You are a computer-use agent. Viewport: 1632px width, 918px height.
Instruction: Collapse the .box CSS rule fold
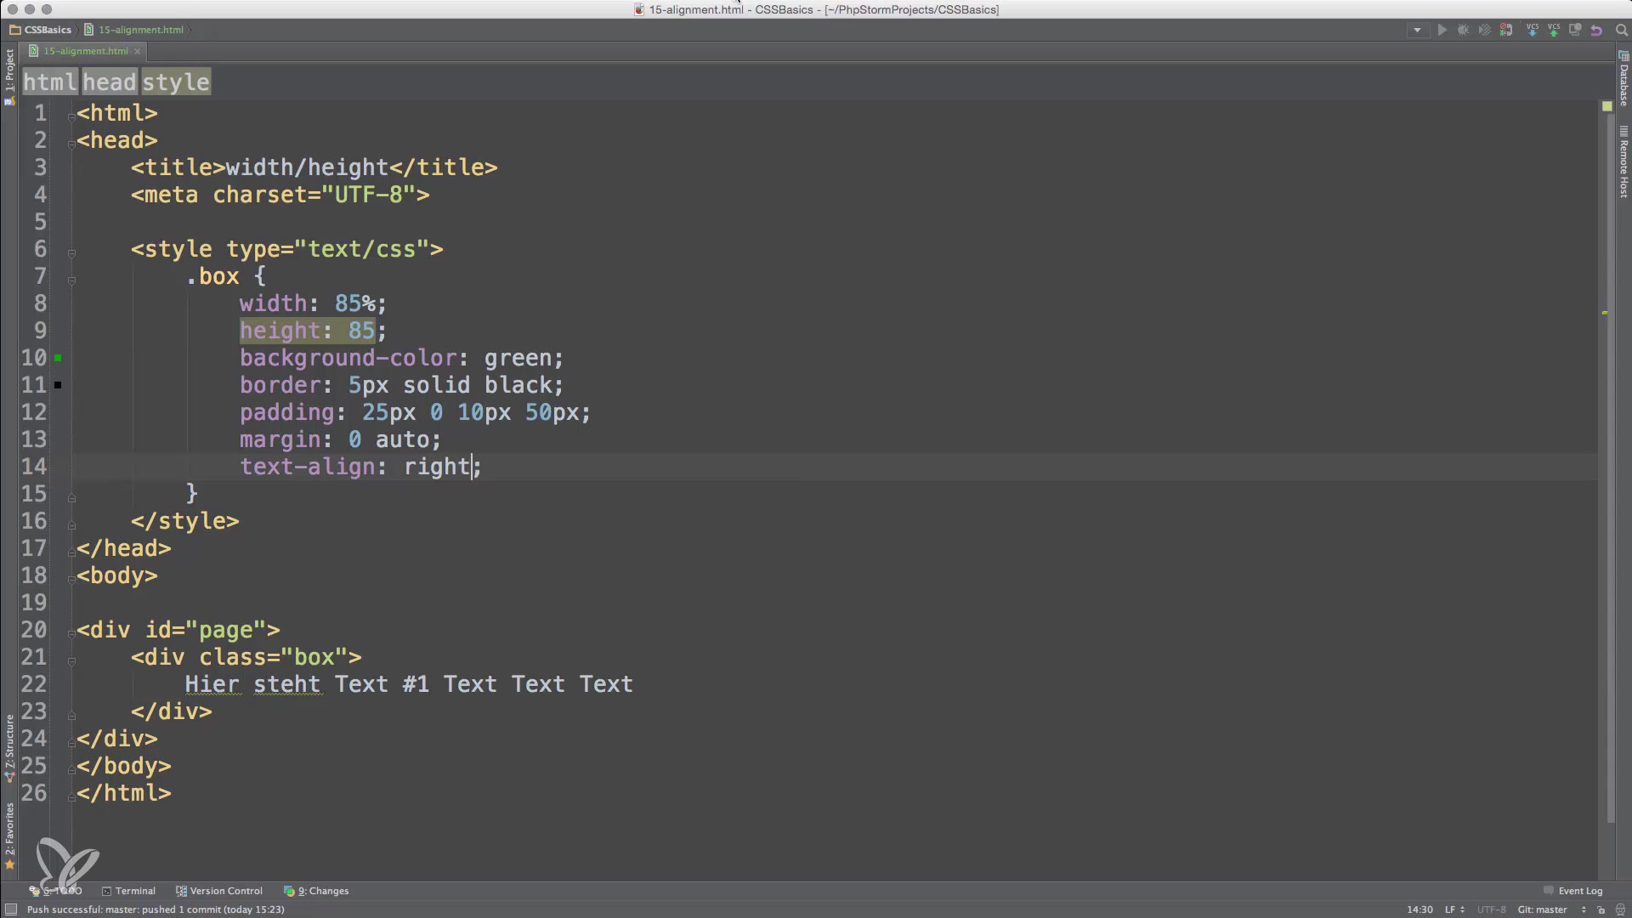[x=71, y=280]
